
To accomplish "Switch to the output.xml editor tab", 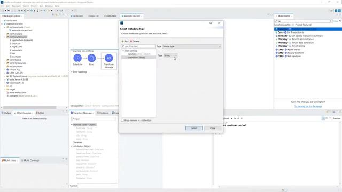I will pos(111,16).
